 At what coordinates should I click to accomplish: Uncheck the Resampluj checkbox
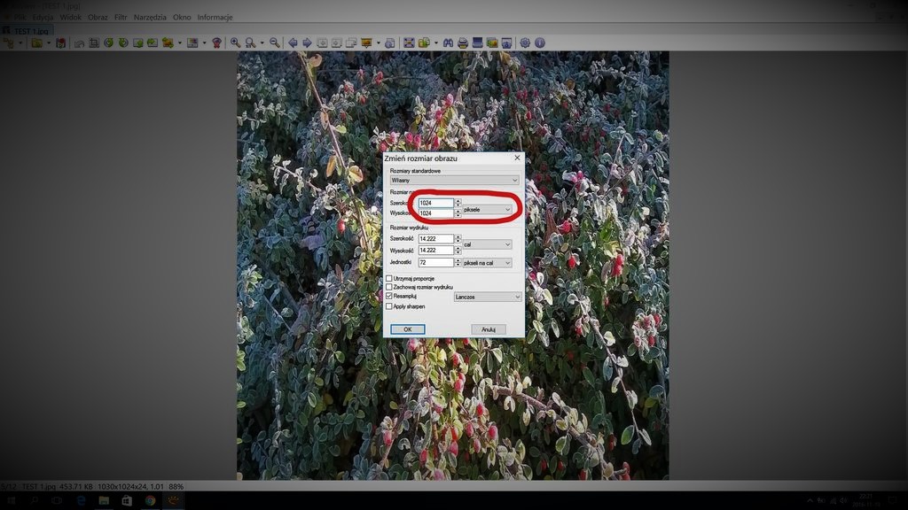pos(389,296)
